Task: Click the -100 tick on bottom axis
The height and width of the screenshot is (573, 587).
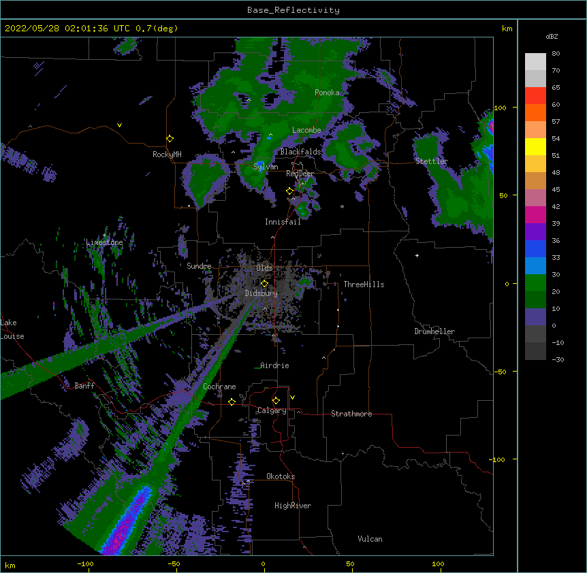Action: click(x=85, y=563)
